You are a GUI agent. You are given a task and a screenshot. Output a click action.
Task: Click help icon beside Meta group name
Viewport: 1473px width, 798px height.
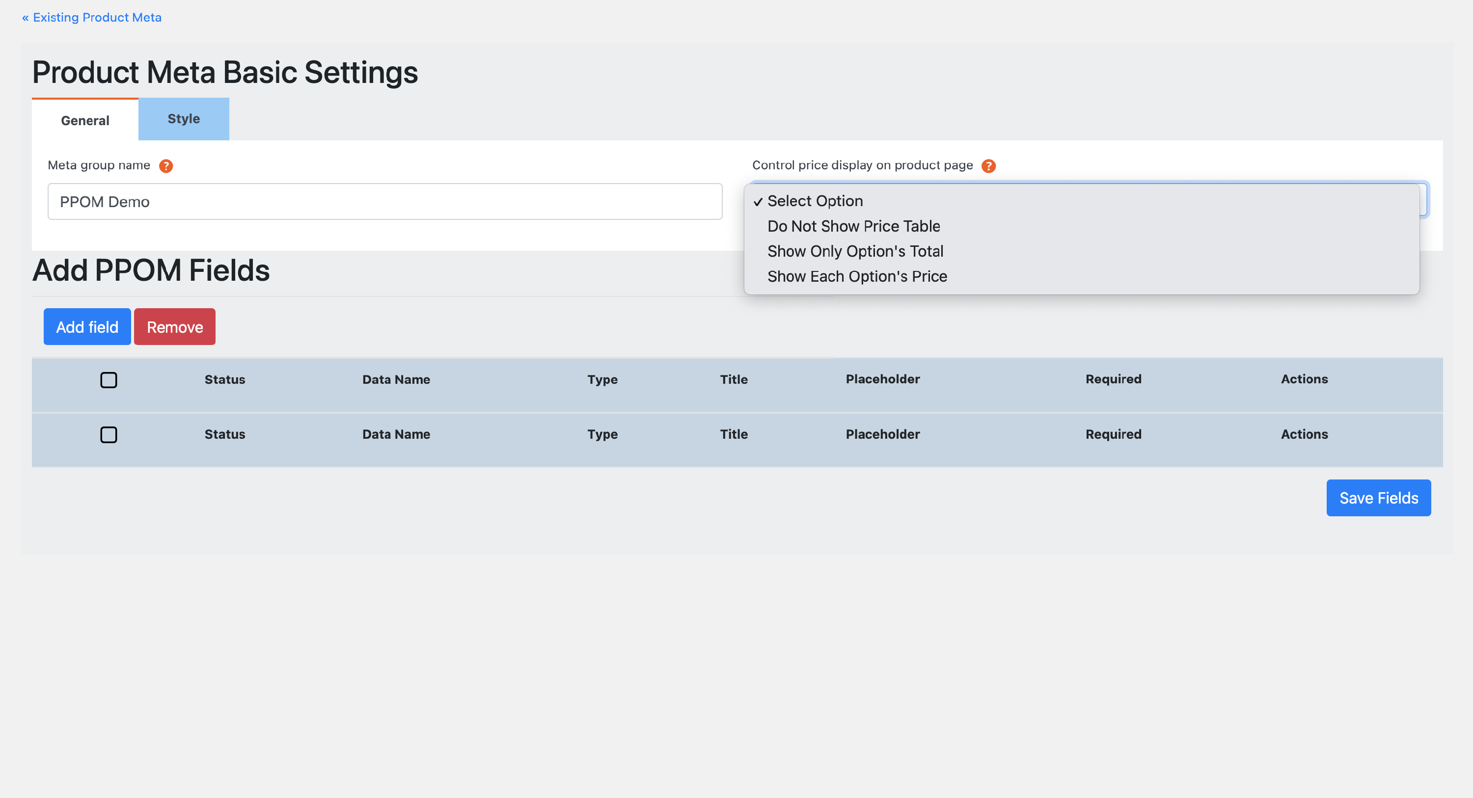pos(166,166)
